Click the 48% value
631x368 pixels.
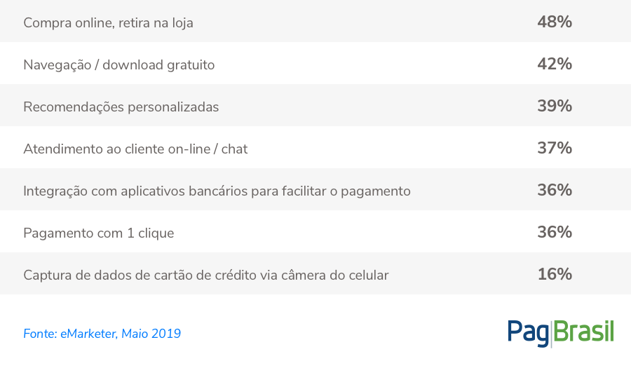(555, 22)
